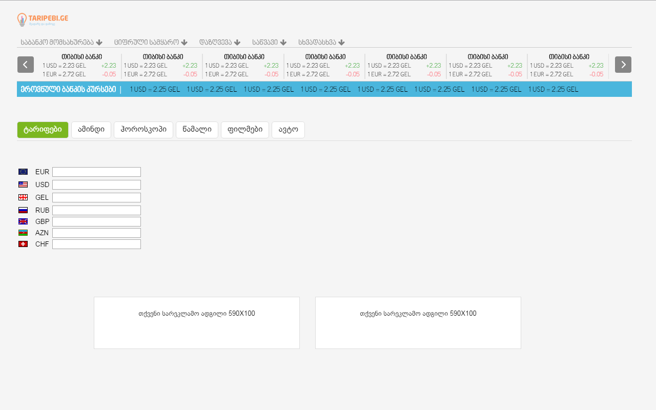
Task: Click the RUB amount input box
Action: (x=96, y=210)
